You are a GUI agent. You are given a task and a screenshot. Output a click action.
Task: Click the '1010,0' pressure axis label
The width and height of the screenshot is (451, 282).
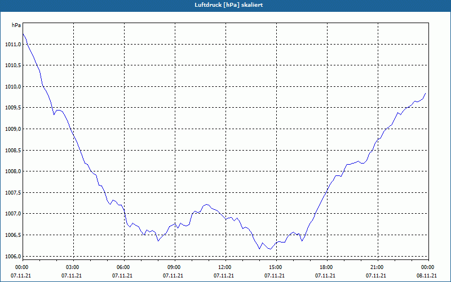click(13, 87)
